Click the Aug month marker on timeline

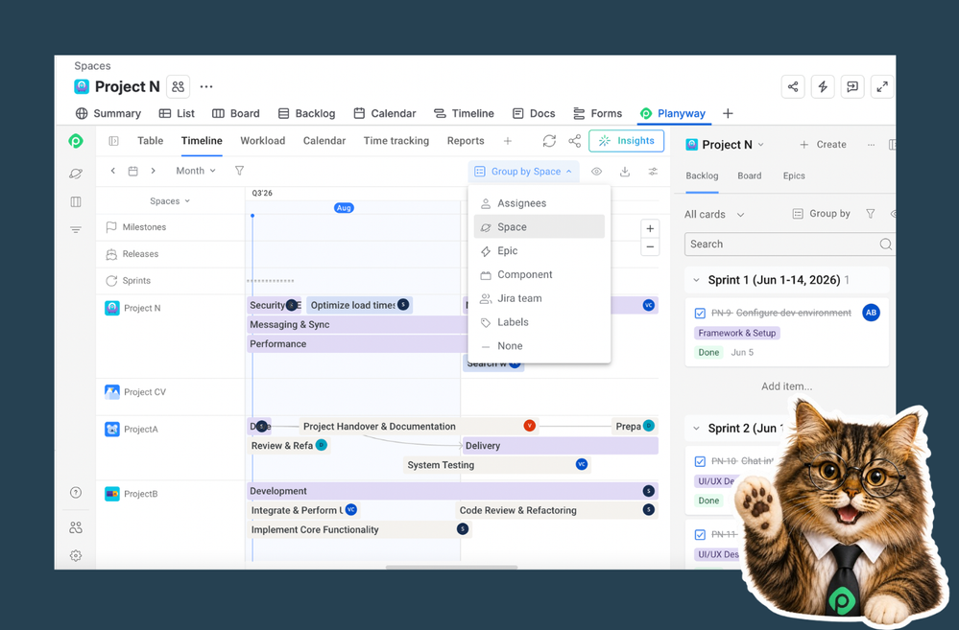(345, 208)
